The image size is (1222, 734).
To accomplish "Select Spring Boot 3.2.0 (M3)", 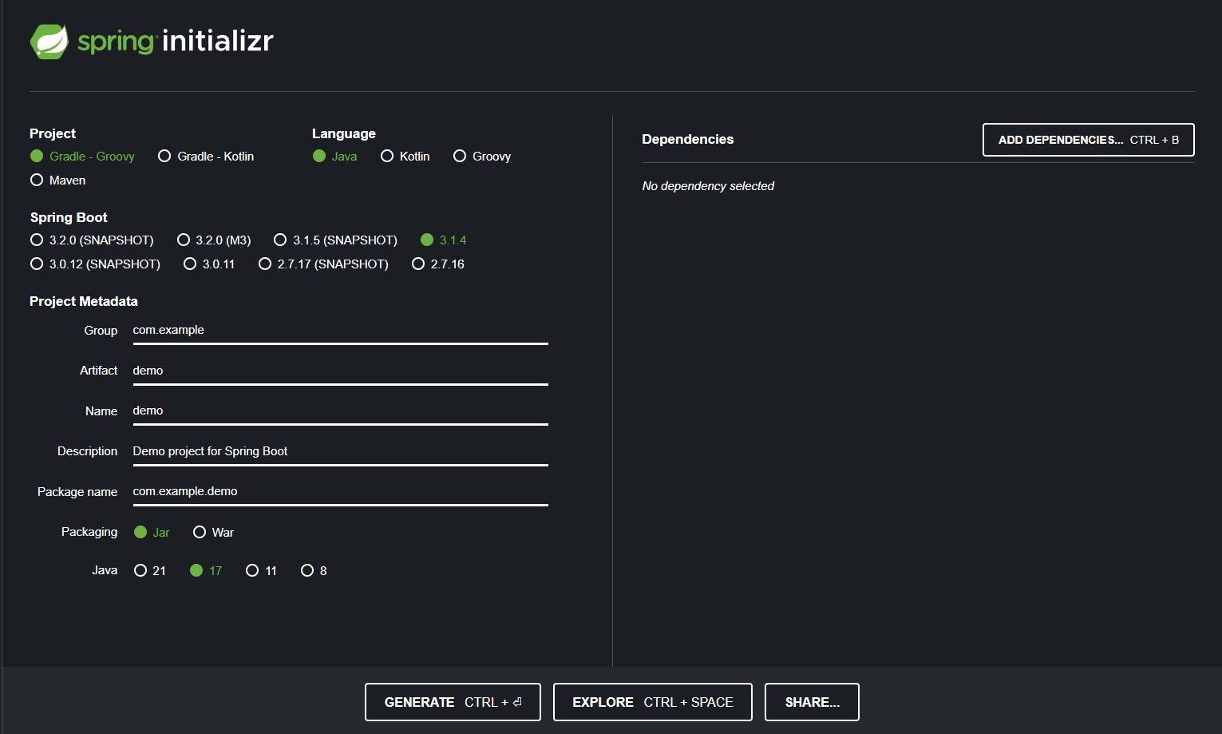I will 214,240.
